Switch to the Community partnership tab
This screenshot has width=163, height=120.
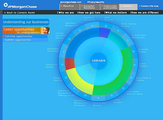pos(110,7)
